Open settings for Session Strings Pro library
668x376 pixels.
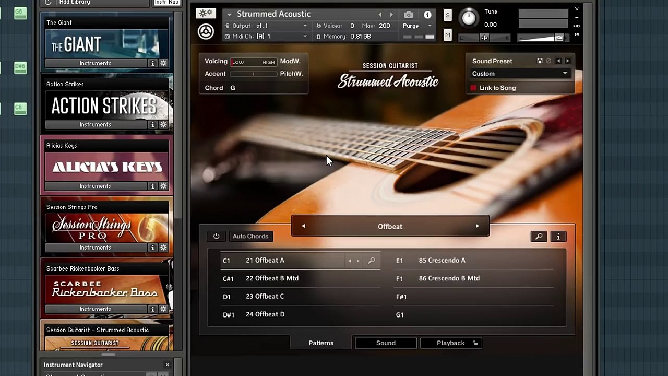pyautogui.click(x=163, y=248)
